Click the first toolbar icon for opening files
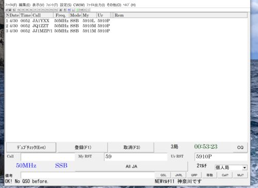Screen dimensions: 258x188 click(x=7, y=10)
